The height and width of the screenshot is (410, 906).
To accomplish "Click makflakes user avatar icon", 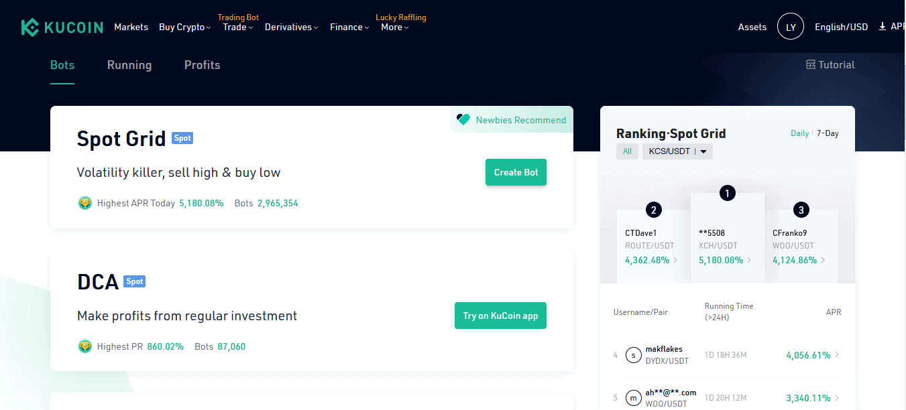I will pos(633,355).
